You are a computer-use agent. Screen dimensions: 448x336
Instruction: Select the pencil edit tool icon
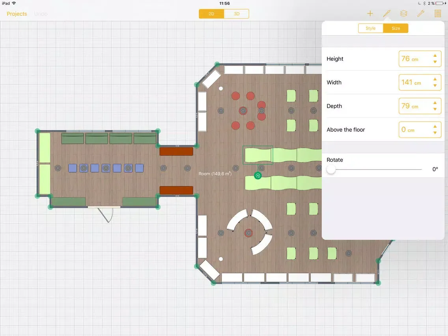pos(386,13)
